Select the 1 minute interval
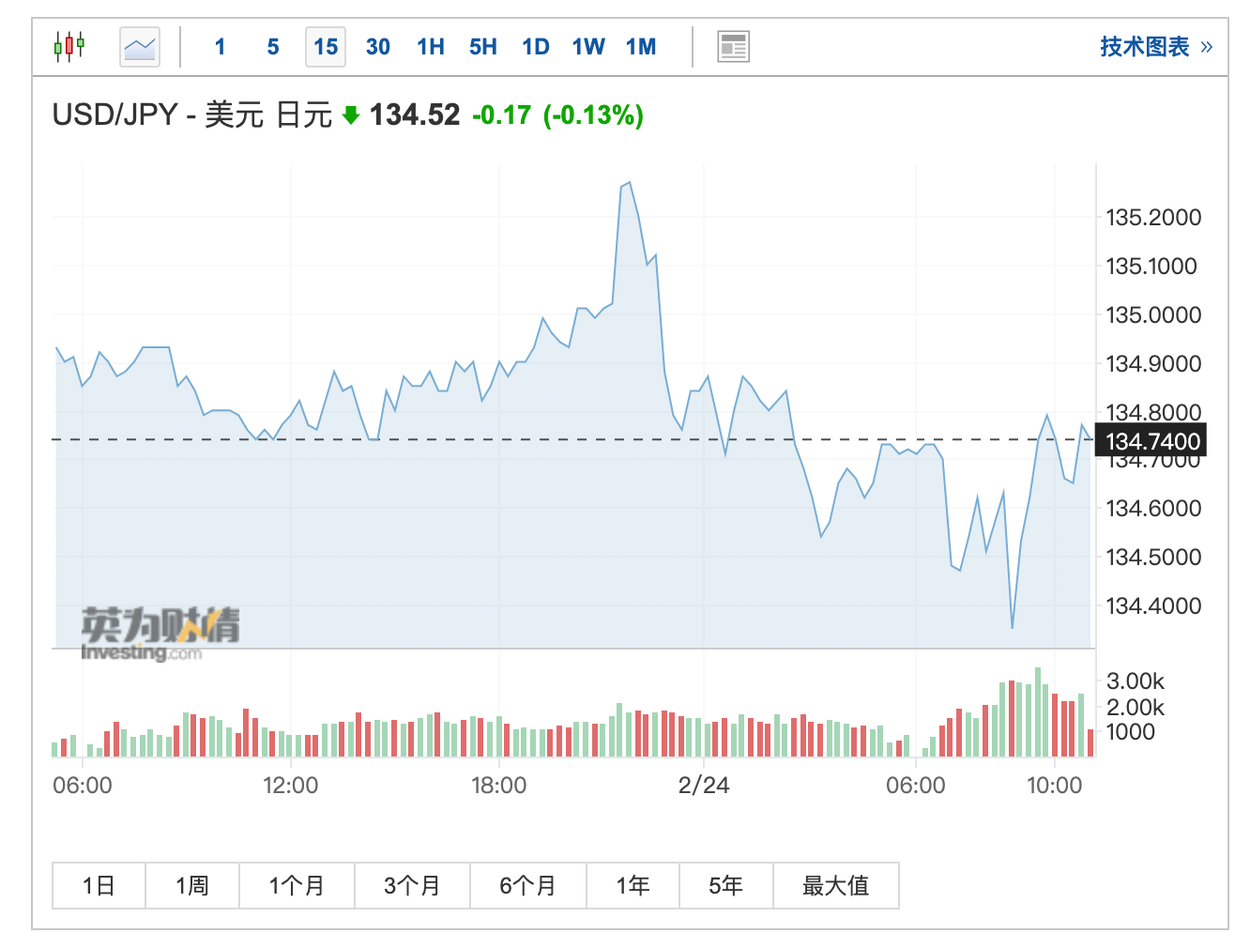This screenshot has height=948, width=1250. click(220, 47)
